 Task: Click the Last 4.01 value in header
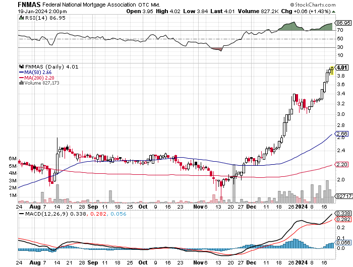coord(222,11)
